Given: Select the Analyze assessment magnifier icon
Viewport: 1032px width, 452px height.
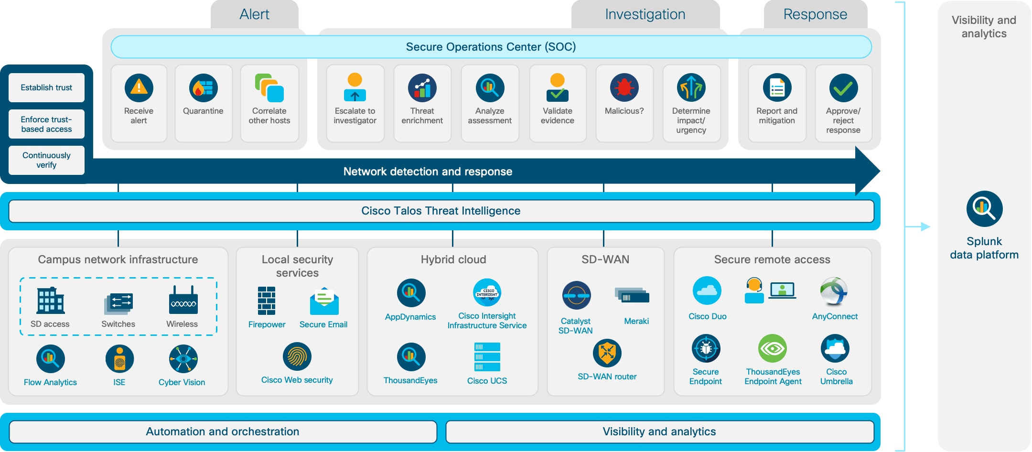Looking at the screenshot, I should (490, 88).
